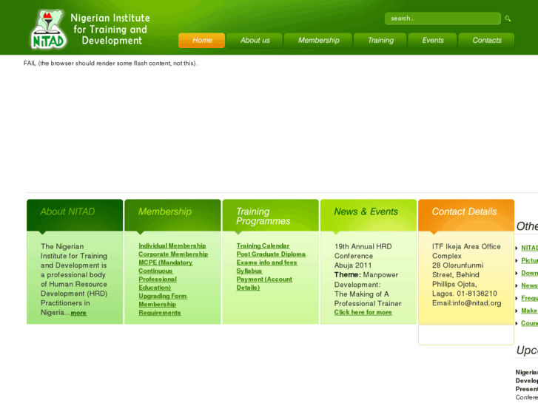
Task: Click the 'Nigerian Institute for Training and Development' title
Action: tap(110, 29)
